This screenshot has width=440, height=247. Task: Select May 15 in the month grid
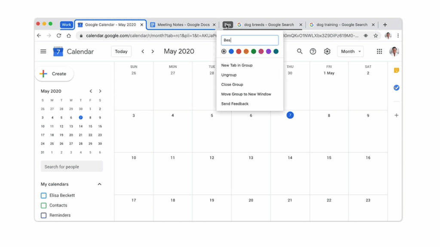[x=329, y=158]
